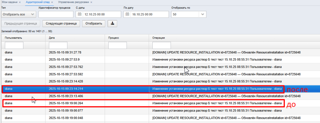Viewport: 320px width, 123px height.
Task: Switch to the Мои задачи tab
Action: click(x=10, y=2)
